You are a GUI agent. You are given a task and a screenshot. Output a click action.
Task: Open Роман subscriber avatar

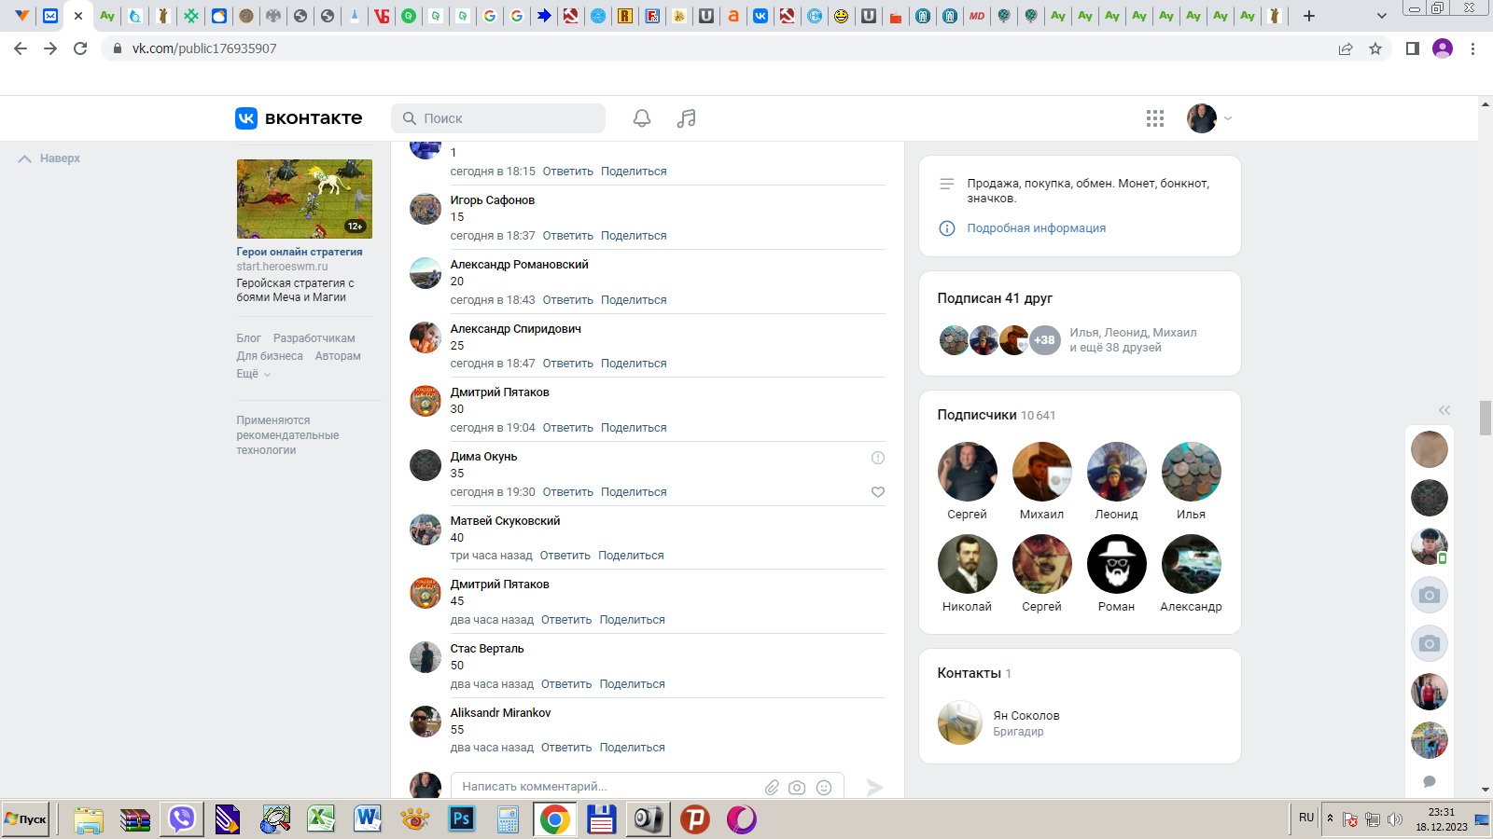[x=1116, y=564]
